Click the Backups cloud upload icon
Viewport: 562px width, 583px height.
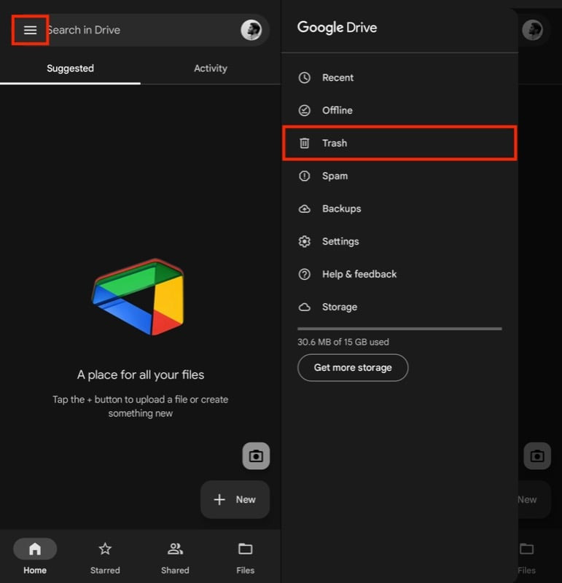click(304, 208)
